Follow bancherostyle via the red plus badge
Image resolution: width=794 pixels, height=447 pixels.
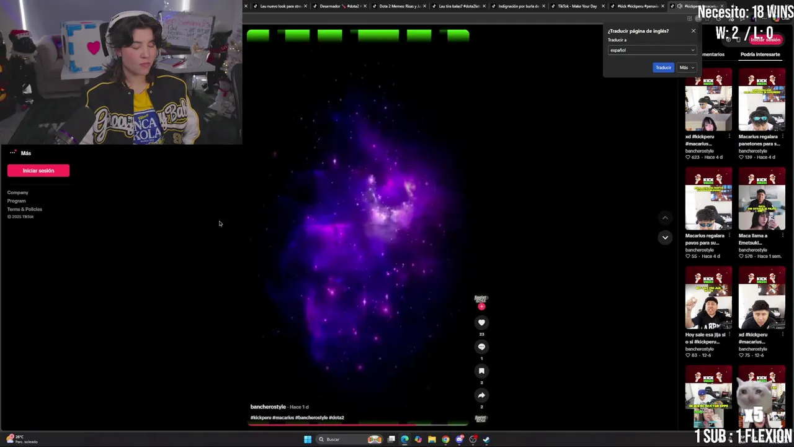click(x=481, y=307)
